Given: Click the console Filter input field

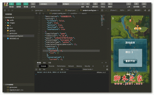Looking at the screenshot, I should (73, 69).
